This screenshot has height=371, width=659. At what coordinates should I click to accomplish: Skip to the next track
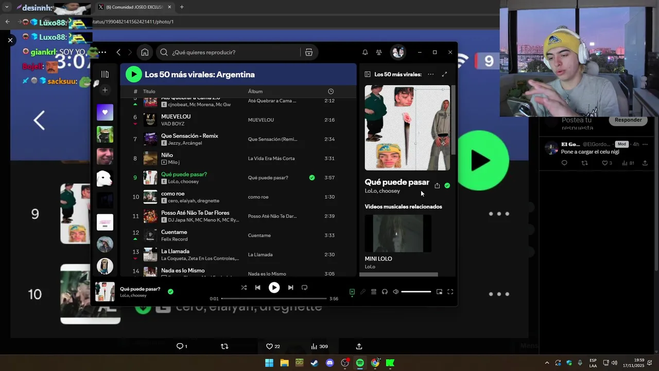[290, 288]
